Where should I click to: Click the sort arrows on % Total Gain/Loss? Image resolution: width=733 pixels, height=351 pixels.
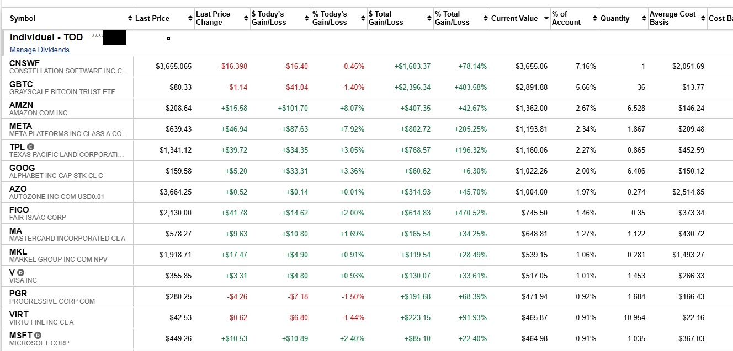485,19
